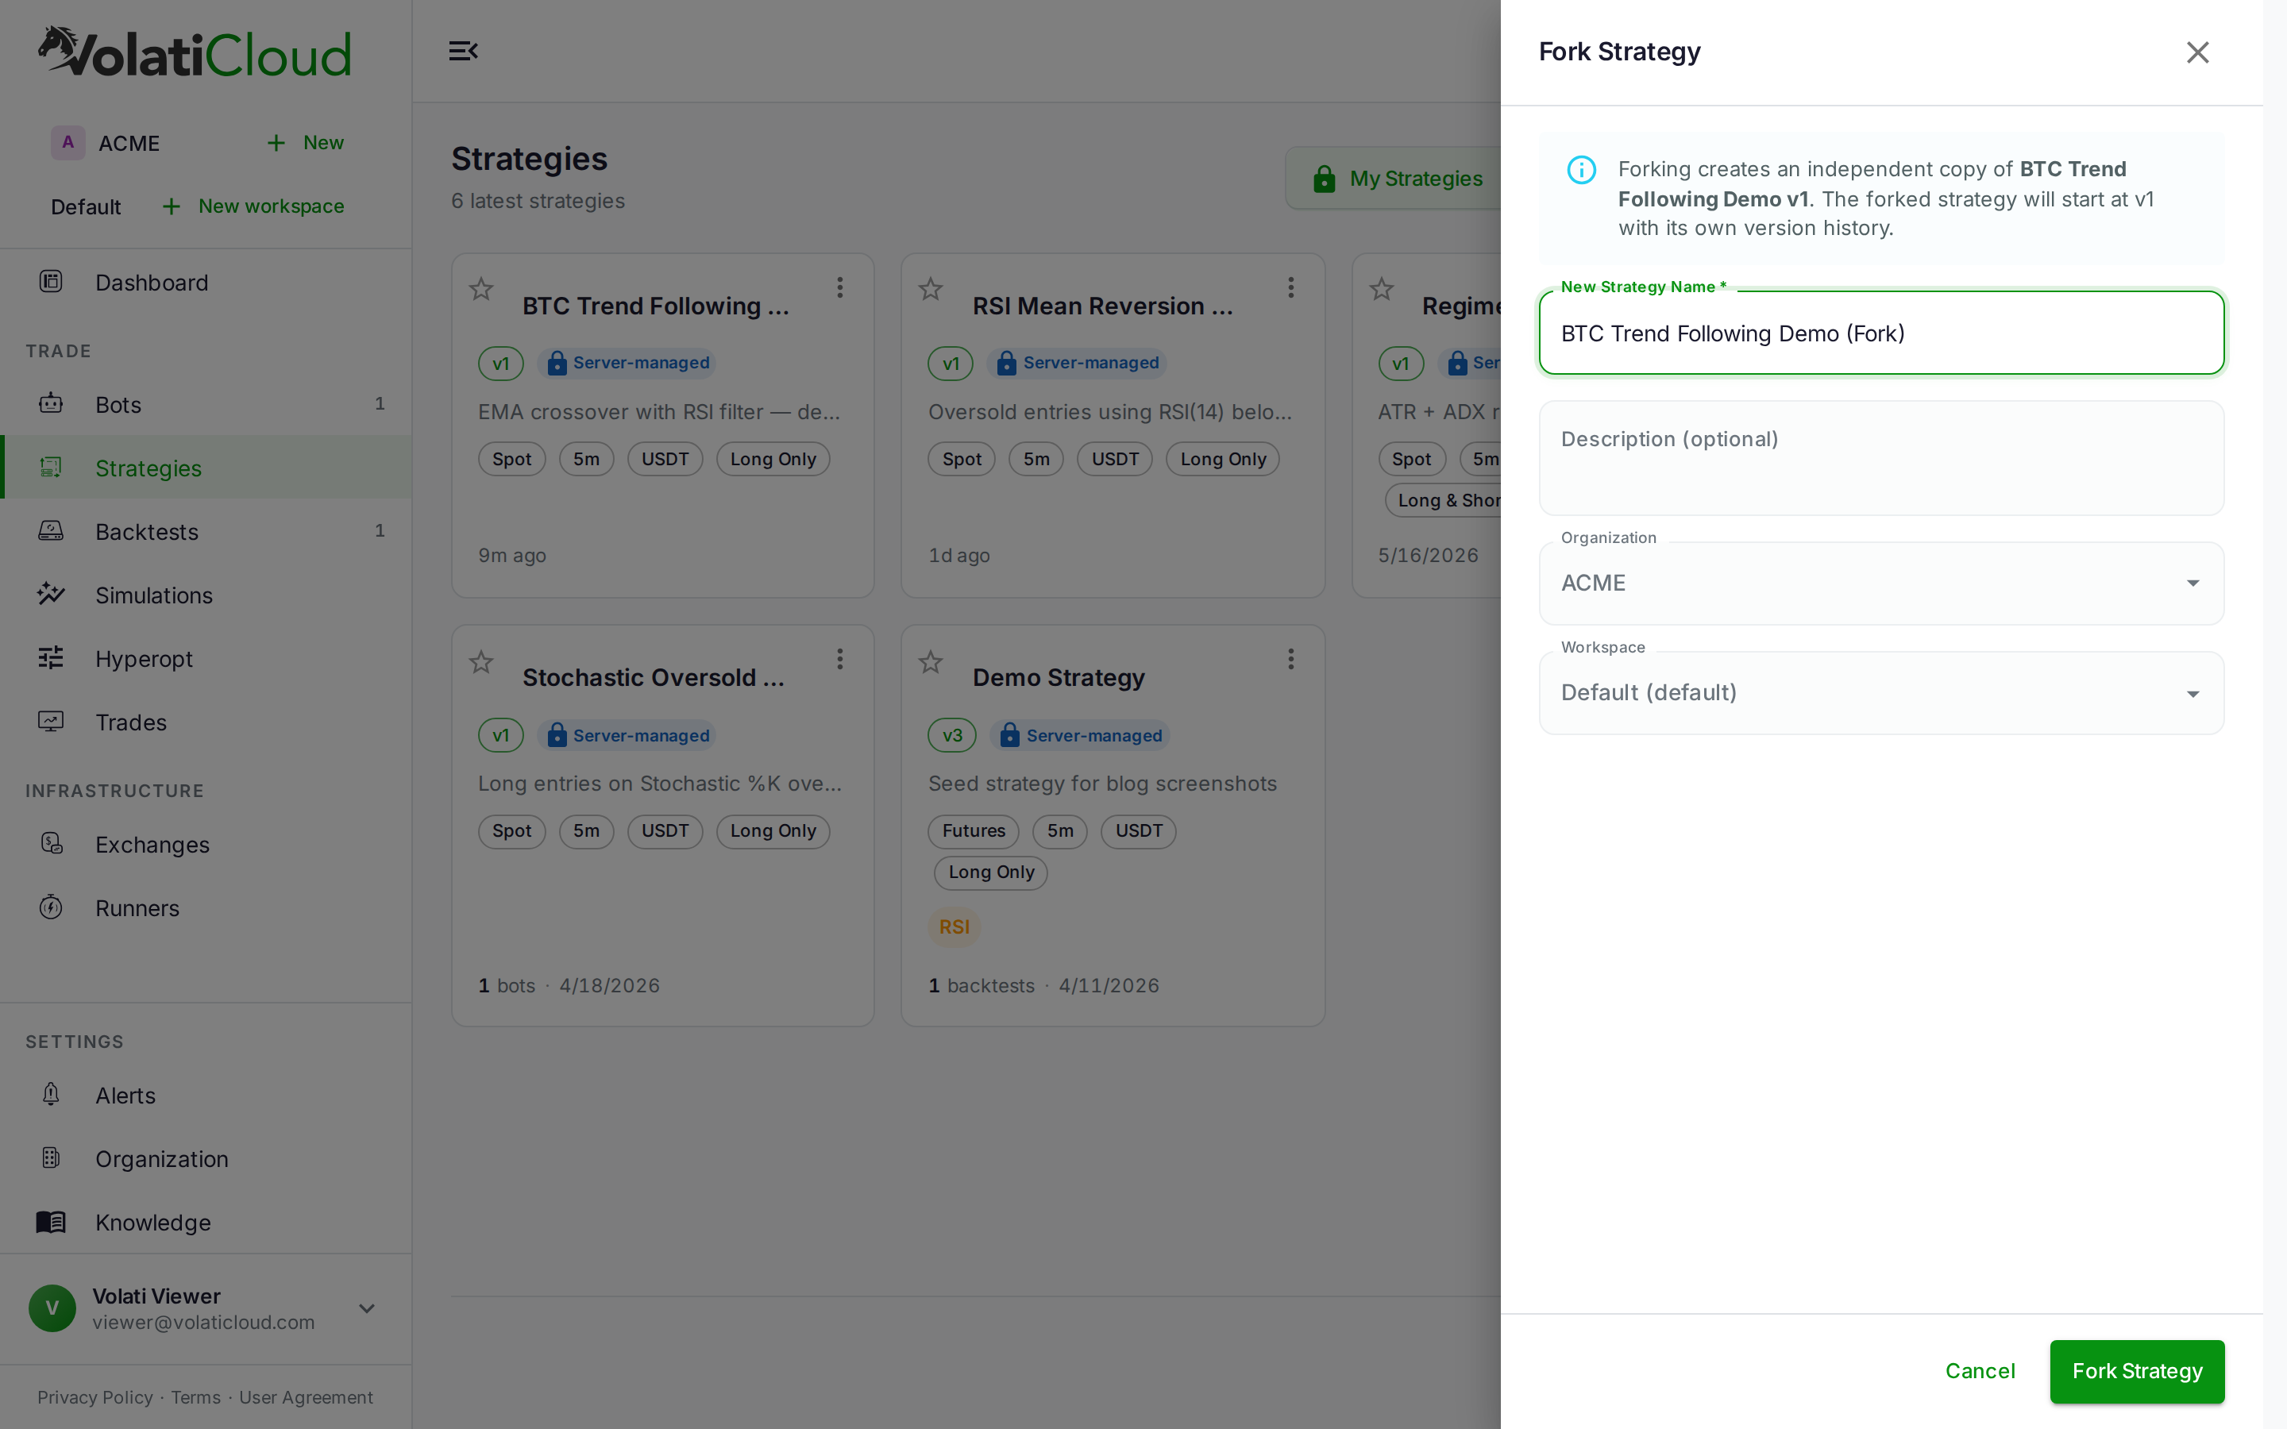Cancel the fork dialog
2287x1429 pixels.
[1980, 1370]
